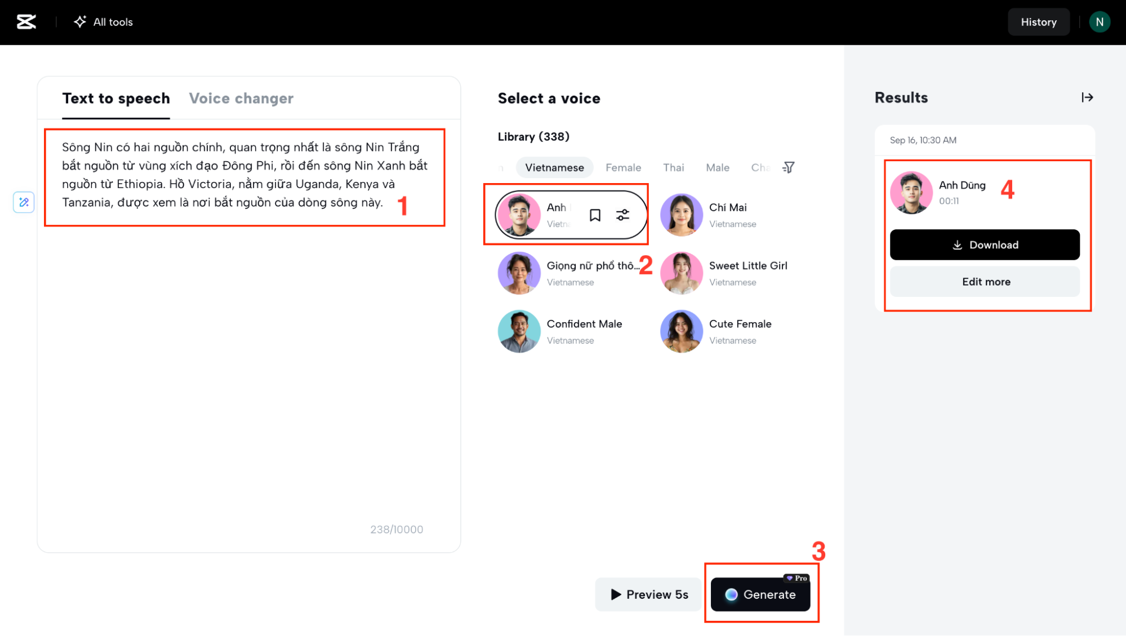
Task: Toggle the Male voice filter
Action: tap(717, 167)
